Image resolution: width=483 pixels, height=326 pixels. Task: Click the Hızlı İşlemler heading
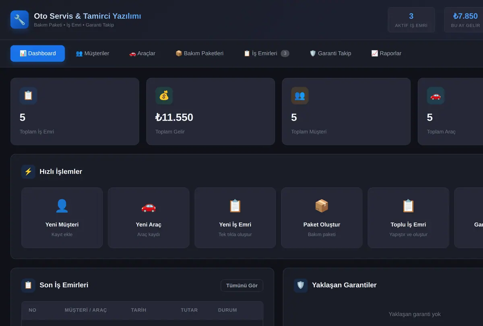[61, 172]
